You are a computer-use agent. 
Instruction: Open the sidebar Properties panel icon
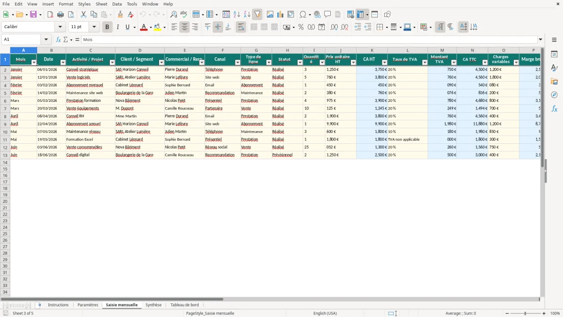554,54
